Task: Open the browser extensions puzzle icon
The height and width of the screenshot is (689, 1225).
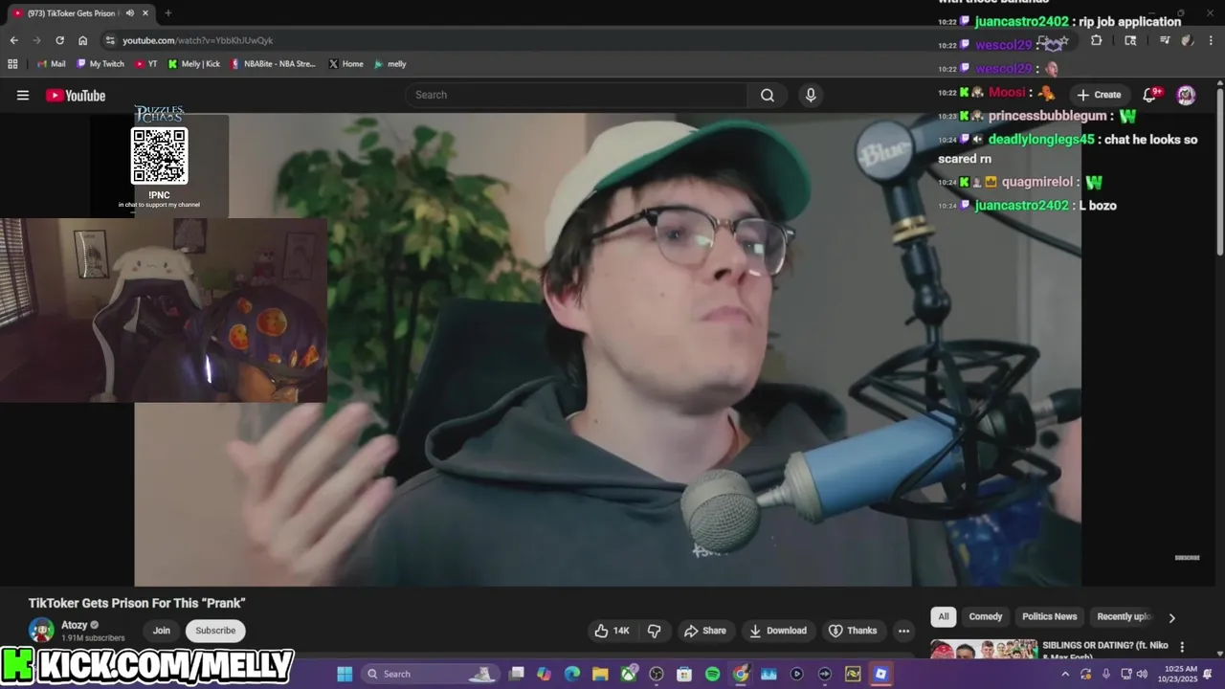Action: 1097,40
